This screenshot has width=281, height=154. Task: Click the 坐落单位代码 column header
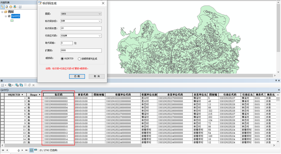175,95
